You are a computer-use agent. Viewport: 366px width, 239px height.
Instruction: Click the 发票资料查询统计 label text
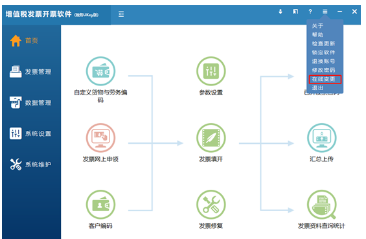pyautogui.click(x=321, y=226)
